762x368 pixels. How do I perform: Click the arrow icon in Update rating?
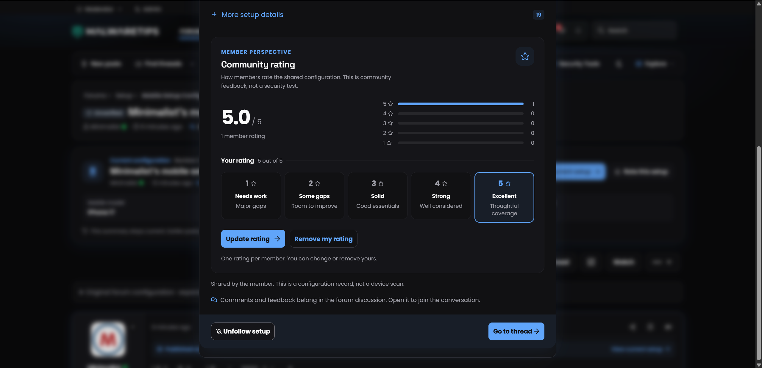click(277, 239)
